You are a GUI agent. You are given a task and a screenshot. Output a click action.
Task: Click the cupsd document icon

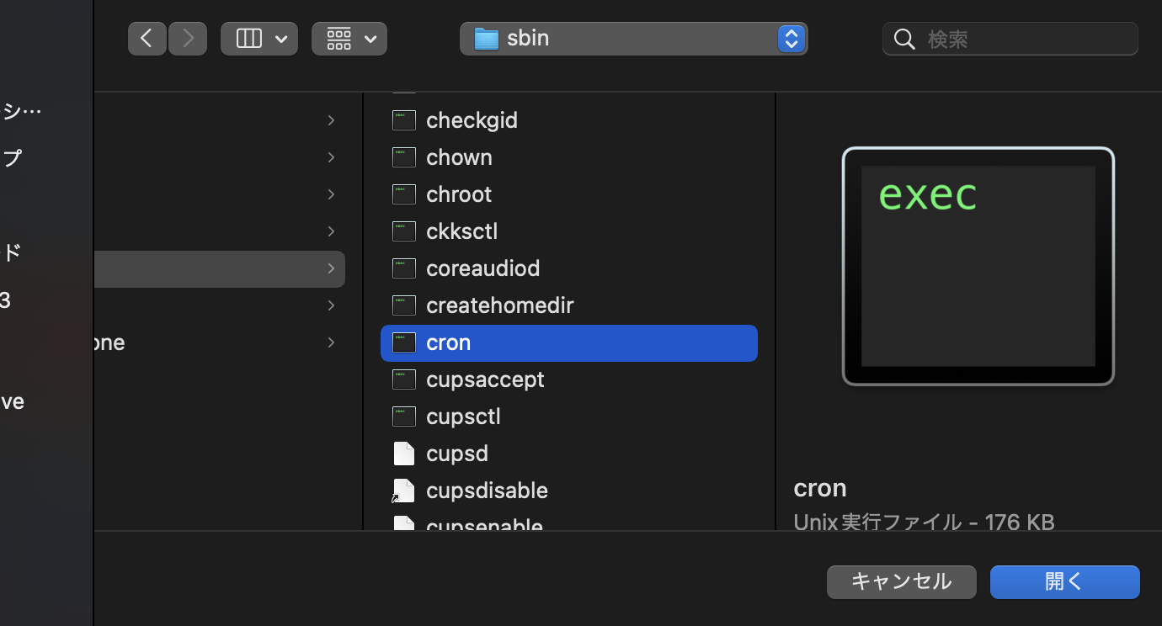click(403, 454)
